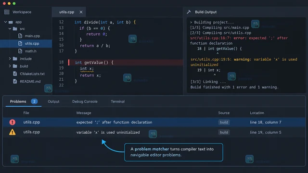Click the Location column header
The height and width of the screenshot is (173, 308).
point(257,113)
